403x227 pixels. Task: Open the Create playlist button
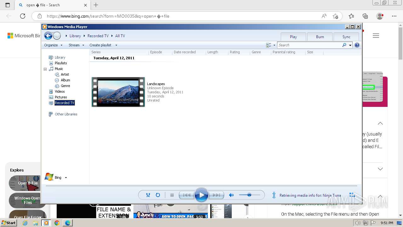tap(100, 45)
